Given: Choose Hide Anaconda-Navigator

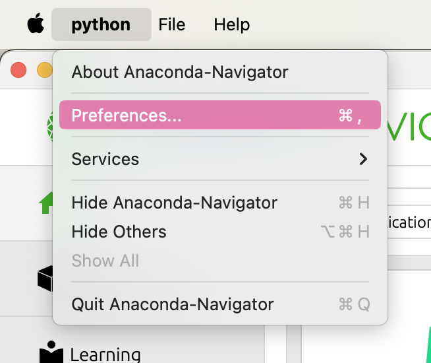Looking at the screenshot, I should coord(220,203).
